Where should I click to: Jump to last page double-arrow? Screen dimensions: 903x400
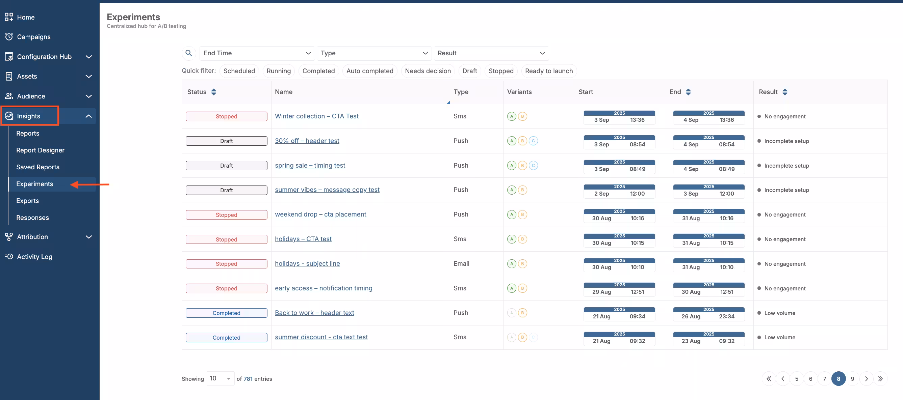pos(880,379)
